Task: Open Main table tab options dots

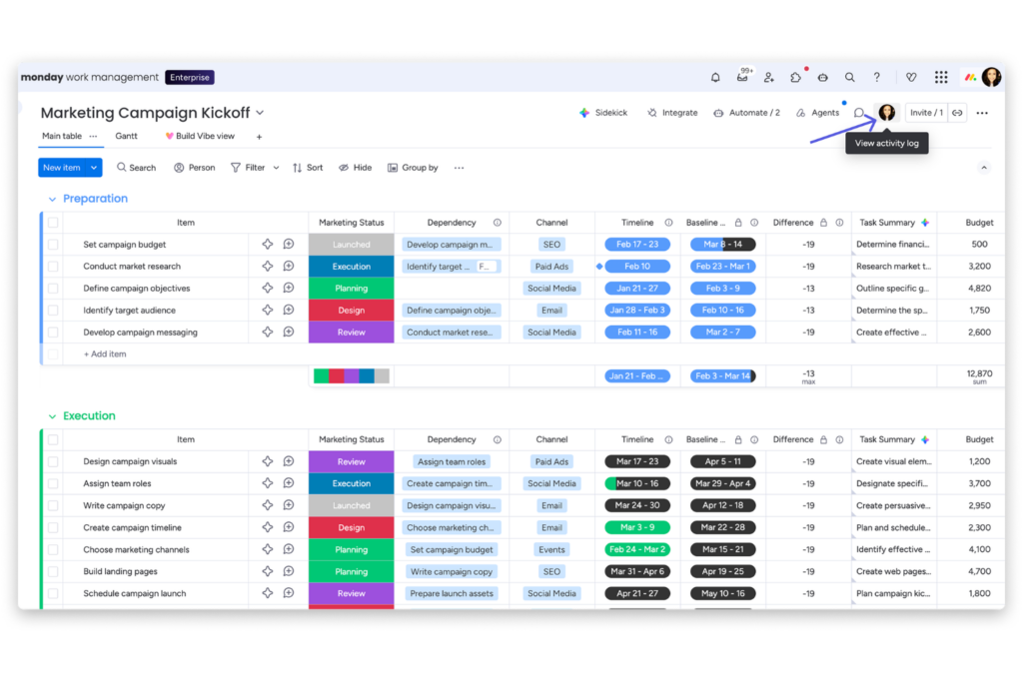Action: (93, 136)
